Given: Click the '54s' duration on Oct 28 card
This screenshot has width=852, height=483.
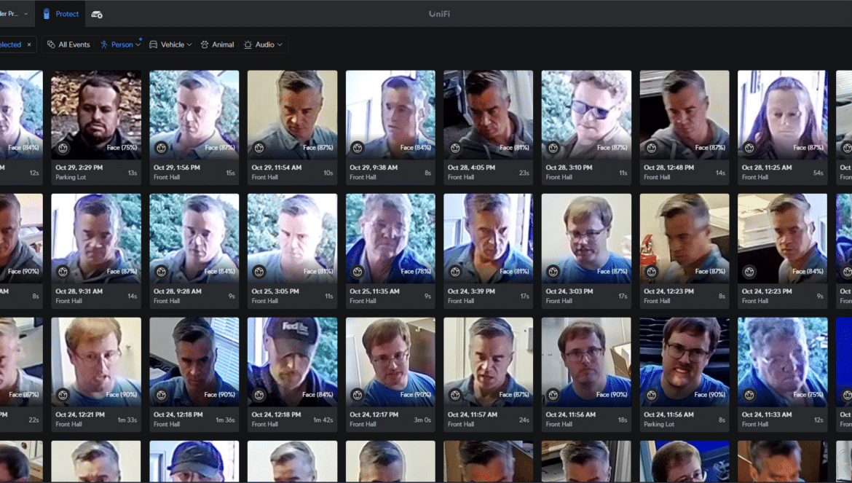Looking at the screenshot, I should [819, 173].
